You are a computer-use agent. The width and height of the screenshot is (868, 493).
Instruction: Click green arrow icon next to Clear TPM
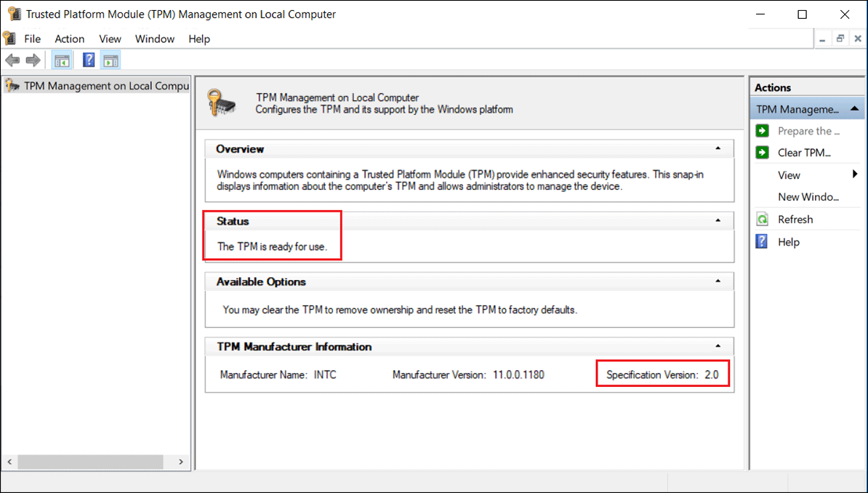763,152
